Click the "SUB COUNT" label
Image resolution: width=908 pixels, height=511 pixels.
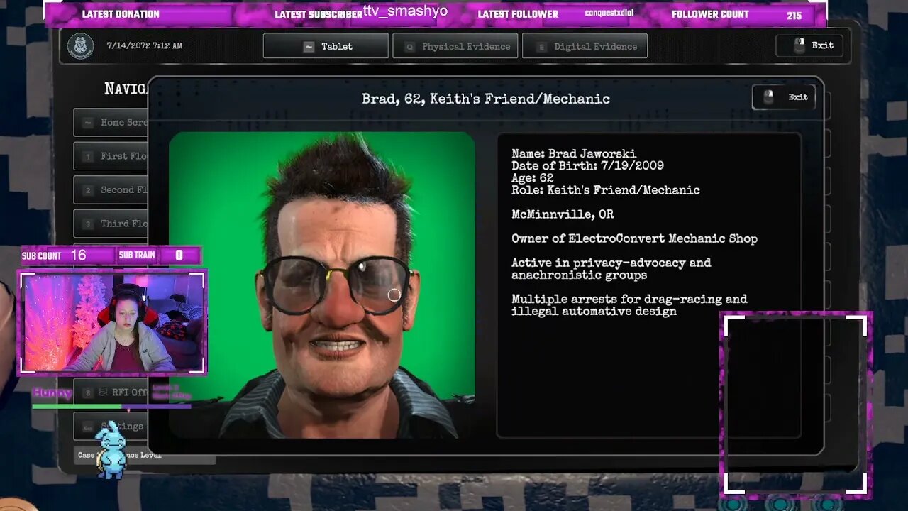[41, 255]
